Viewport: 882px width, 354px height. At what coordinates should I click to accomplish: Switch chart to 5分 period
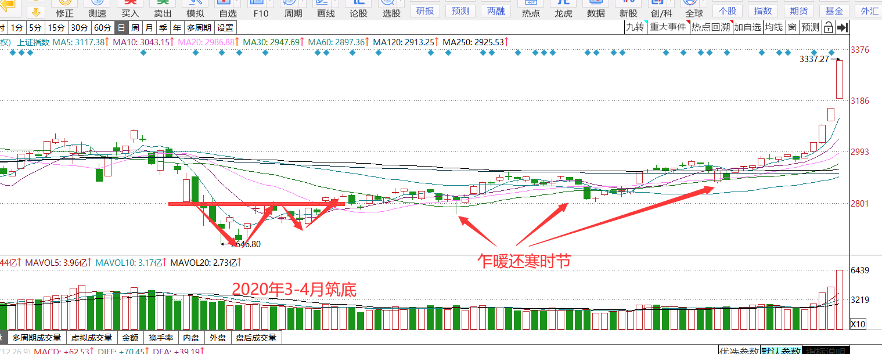36,27
